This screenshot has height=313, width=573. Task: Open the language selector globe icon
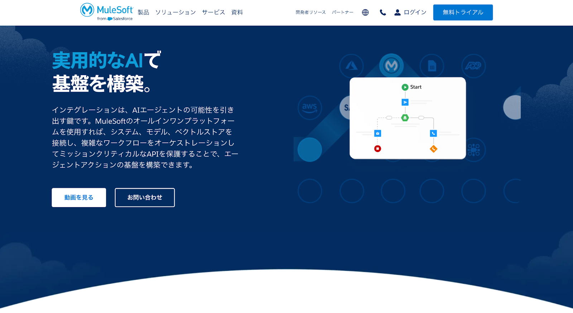tap(365, 13)
